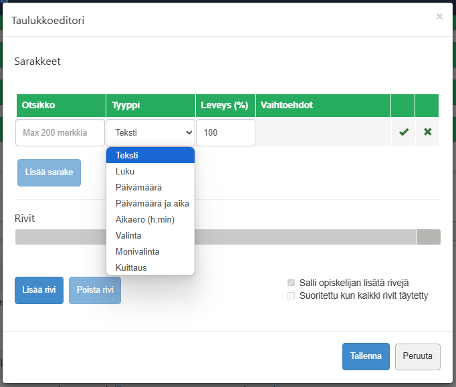Cancel using the 'Peruuta' button
The width and height of the screenshot is (456, 387).
click(x=418, y=356)
